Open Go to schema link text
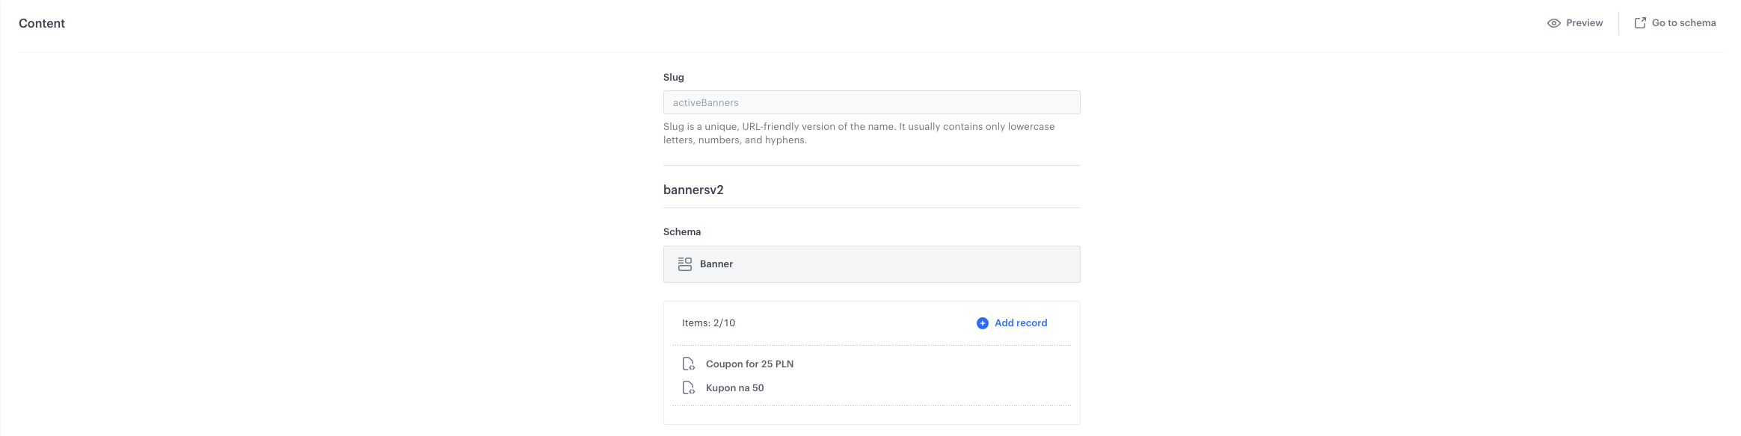 pyautogui.click(x=1683, y=23)
